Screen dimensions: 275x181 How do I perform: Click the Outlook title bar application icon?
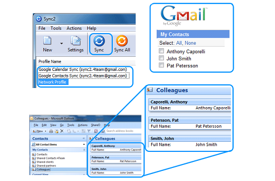coord(32,119)
